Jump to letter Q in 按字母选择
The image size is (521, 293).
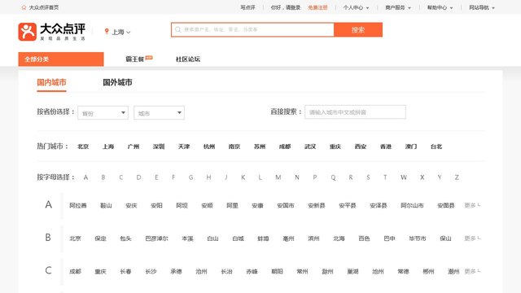[333, 177]
